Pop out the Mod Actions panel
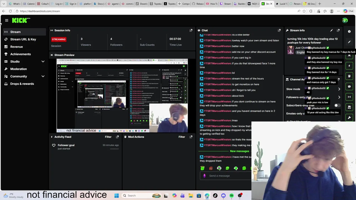Image resolution: width=356 pixels, height=200 pixels. coord(191,137)
